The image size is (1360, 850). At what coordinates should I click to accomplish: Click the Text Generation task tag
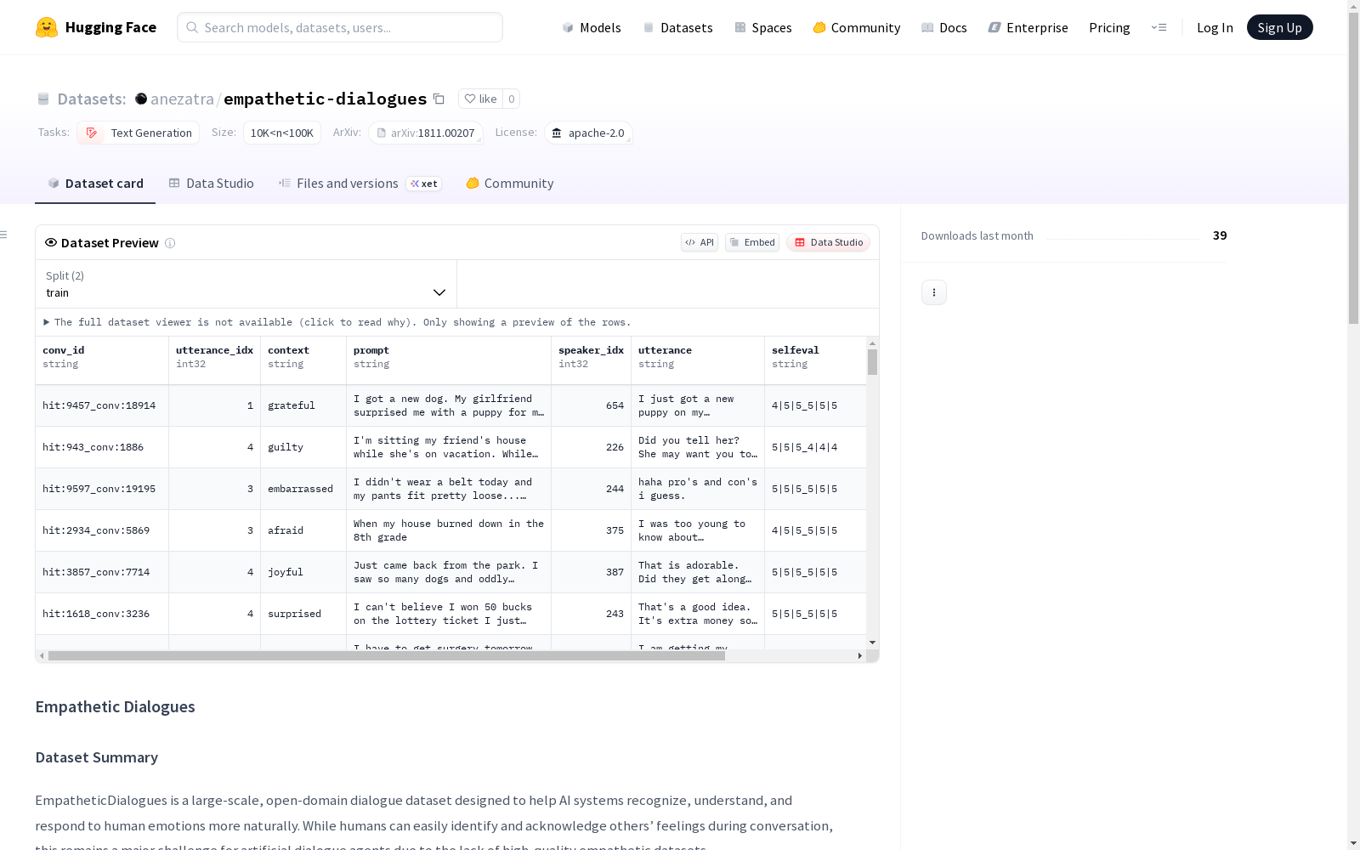[x=139, y=133]
